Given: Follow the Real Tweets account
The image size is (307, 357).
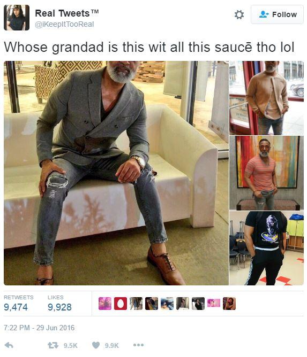Looking at the screenshot, I should click(x=277, y=14).
